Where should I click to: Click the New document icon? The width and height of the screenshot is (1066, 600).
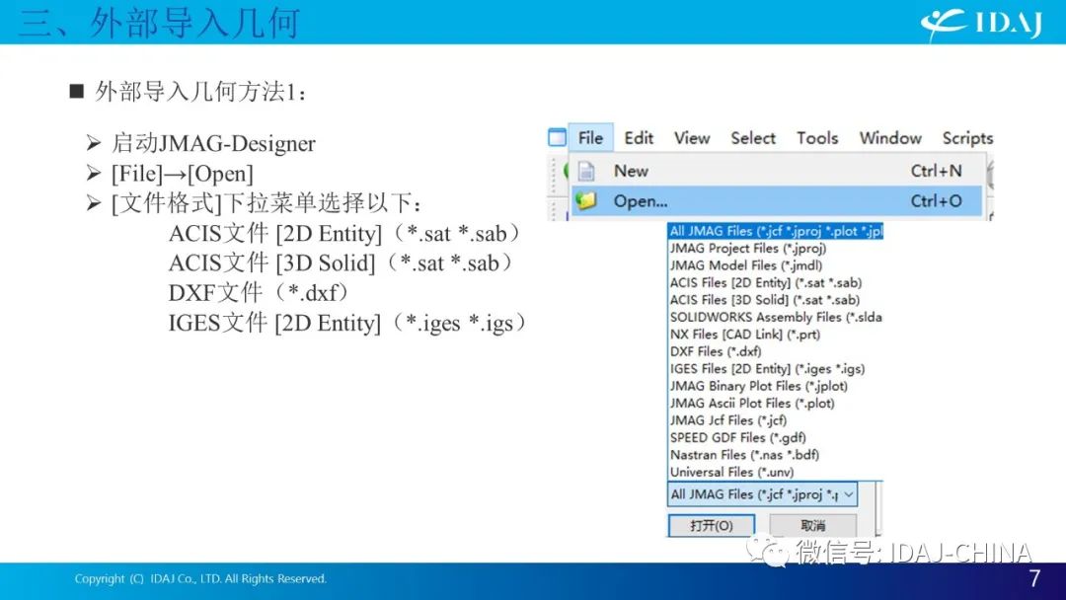click(x=586, y=172)
